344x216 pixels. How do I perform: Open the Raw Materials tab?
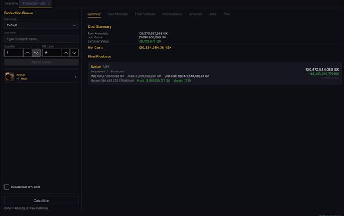pos(118,14)
